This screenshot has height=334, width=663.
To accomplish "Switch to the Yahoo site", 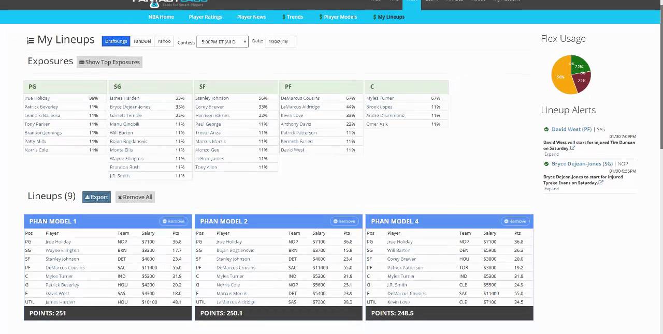I will point(164,41).
